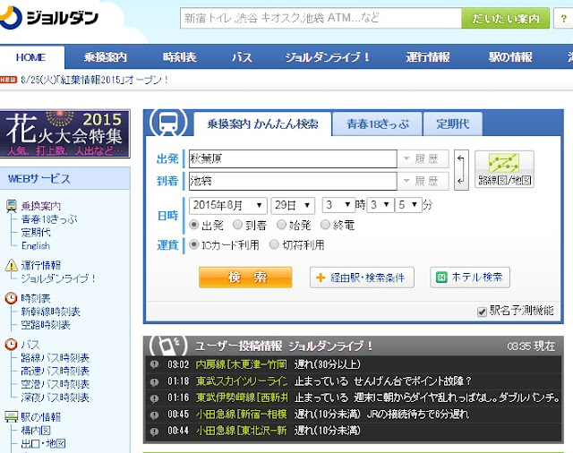Click alert icon on 小田急線[新宿-相模 row

pos(154,415)
